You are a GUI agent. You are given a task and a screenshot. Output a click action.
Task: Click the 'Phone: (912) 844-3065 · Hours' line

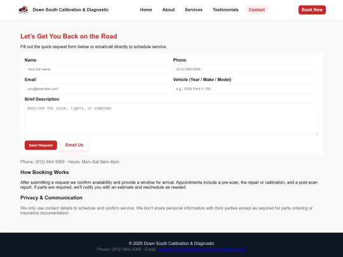coord(70,162)
